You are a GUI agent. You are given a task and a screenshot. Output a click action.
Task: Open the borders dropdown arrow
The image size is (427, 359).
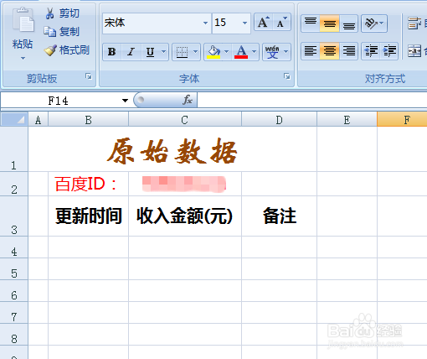click(196, 52)
